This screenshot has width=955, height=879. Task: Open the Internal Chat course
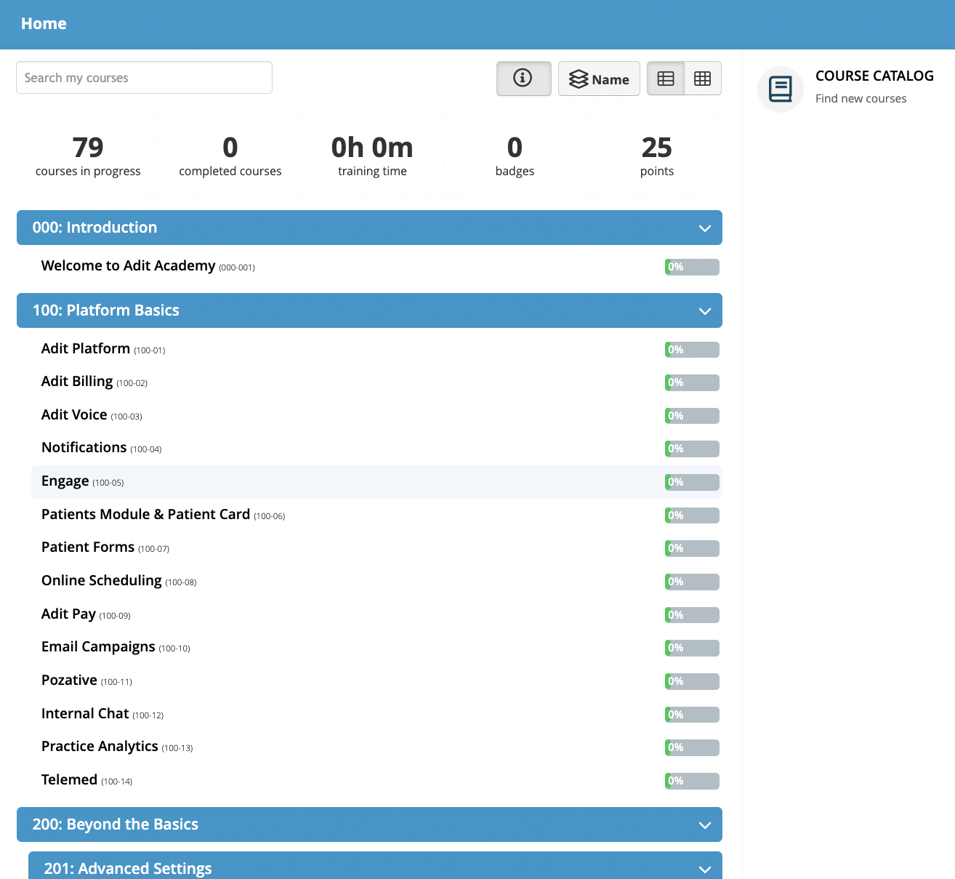pyautogui.click(x=85, y=714)
